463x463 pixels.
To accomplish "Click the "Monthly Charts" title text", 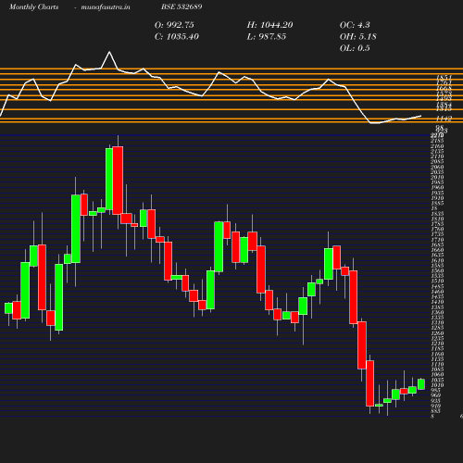I will coord(33,7).
